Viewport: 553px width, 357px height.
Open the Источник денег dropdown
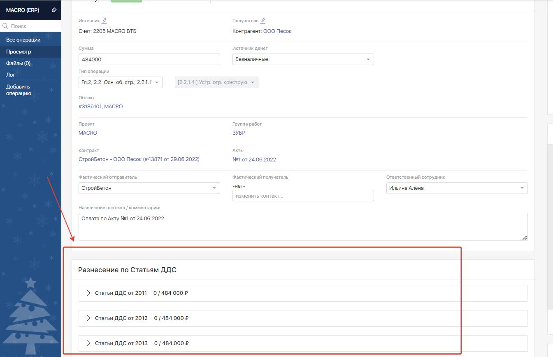click(303, 59)
